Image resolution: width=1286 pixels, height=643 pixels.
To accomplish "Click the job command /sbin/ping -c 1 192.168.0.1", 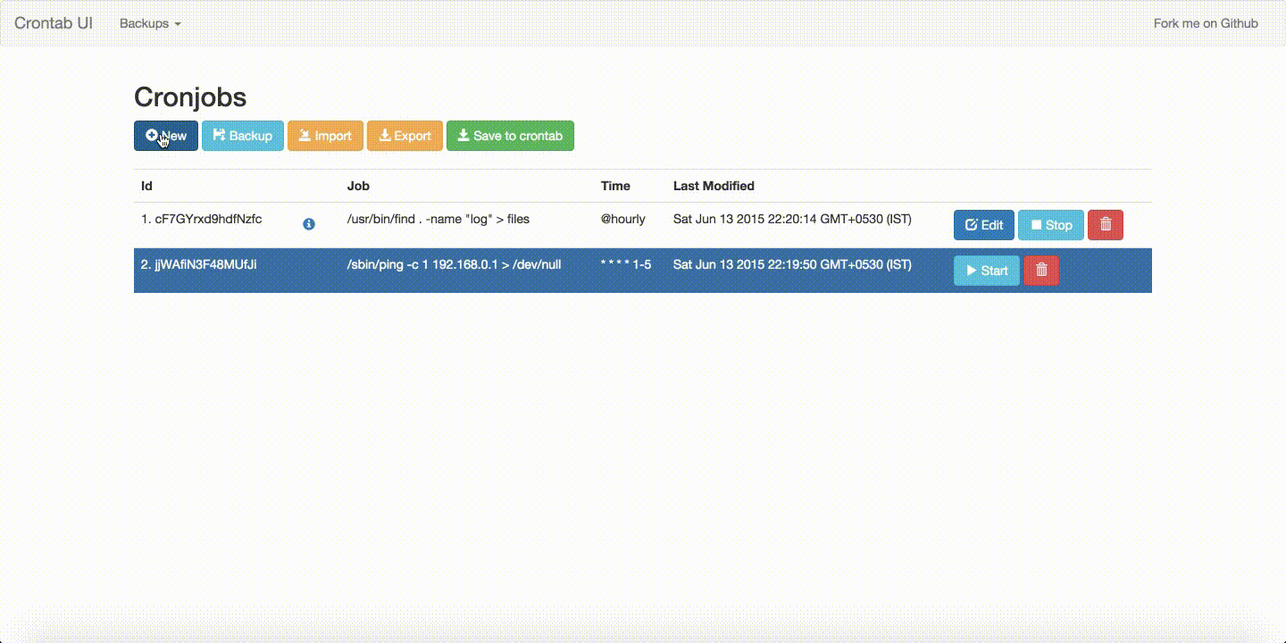I will (454, 264).
